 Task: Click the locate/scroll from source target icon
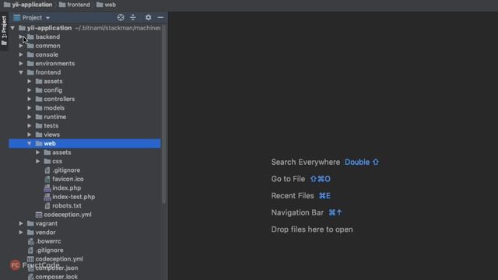point(121,17)
